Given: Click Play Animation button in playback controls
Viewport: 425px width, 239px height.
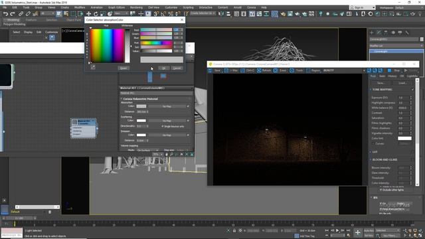Looking at the screenshot, I should 337,230.
